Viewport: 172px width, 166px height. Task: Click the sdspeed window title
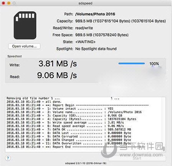pyautogui.click(x=85, y=3)
